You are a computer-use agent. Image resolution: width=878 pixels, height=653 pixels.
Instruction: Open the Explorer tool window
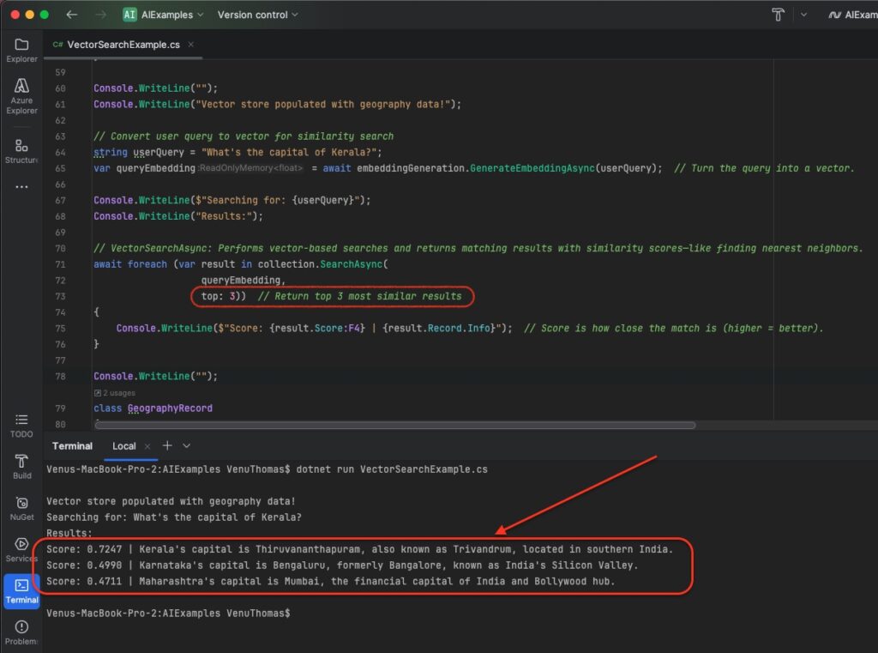click(x=21, y=50)
